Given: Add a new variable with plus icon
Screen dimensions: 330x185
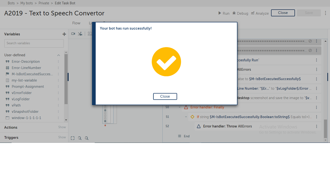Looking at the screenshot, I should [x=64, y=34].
